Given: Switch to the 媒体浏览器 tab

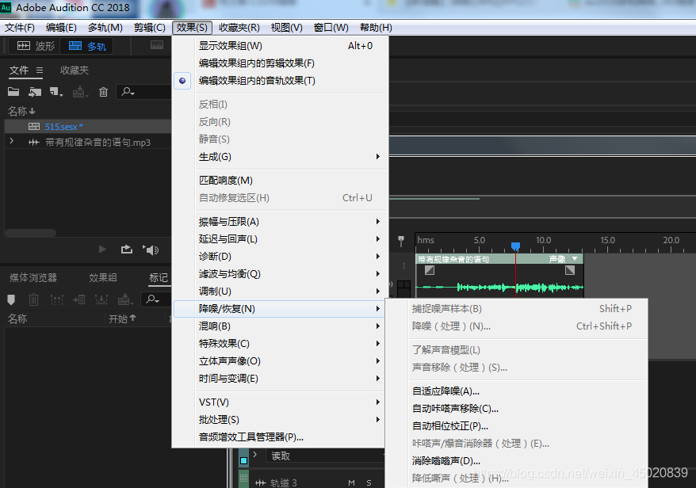Looking at the screenshot, I should click(x=33, y=278).
